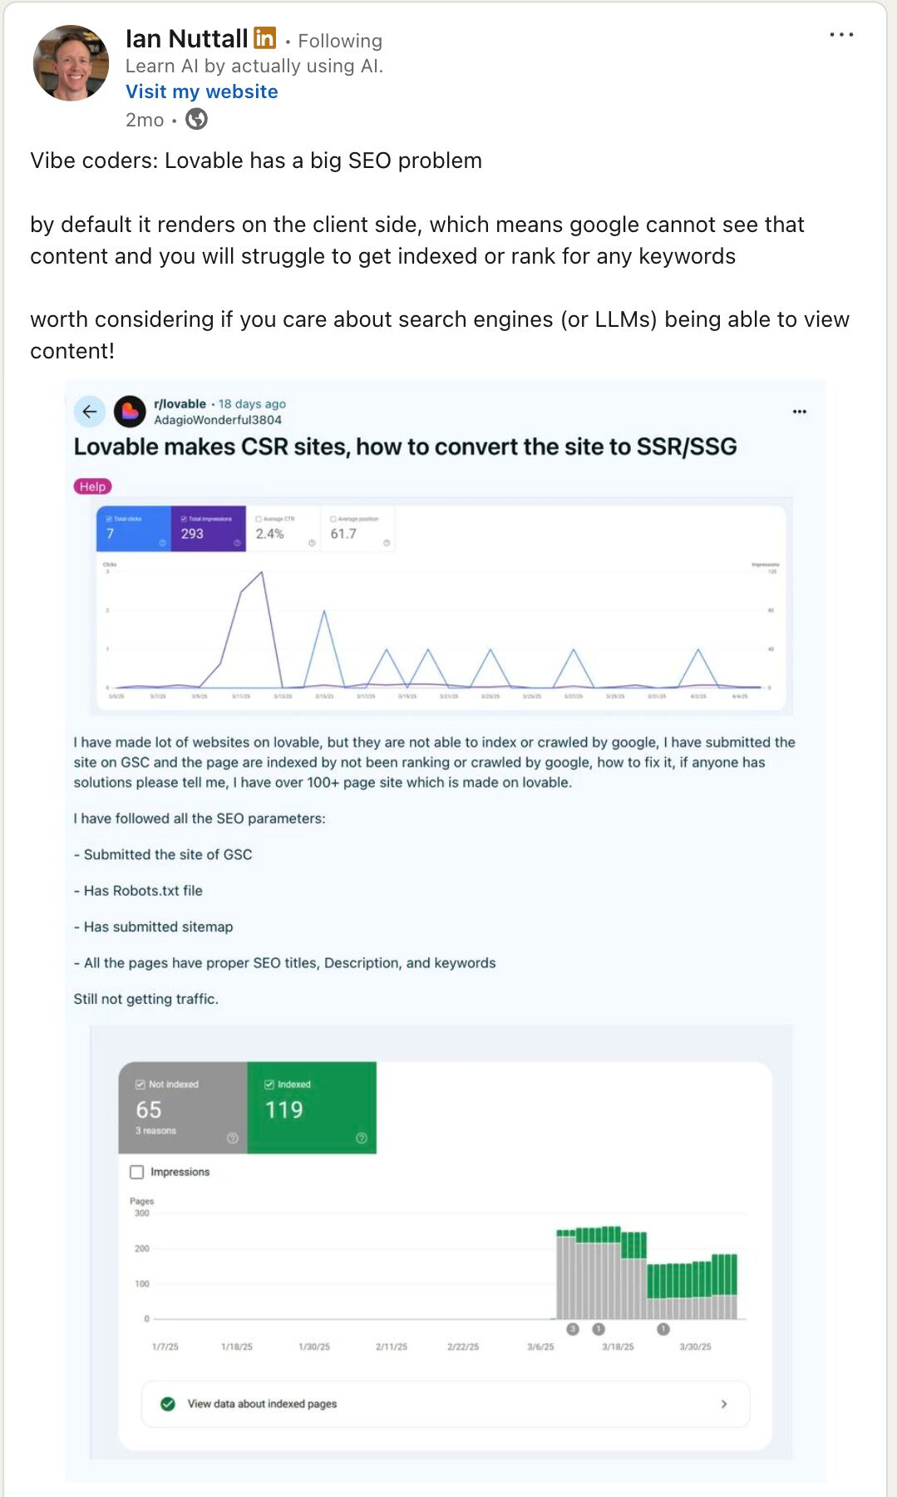The image size is (897, 1497).
Task: Expand View data about indexed pages
Action: 446,1404
